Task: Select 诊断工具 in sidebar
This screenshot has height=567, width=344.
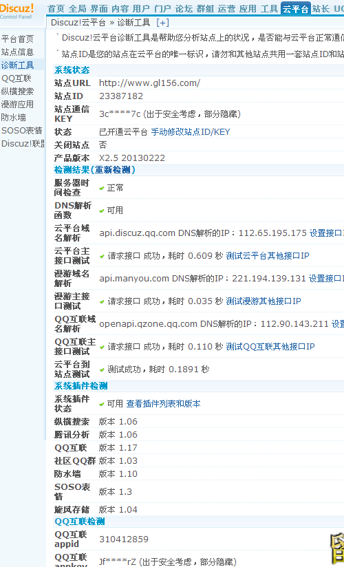Action: point(17,65)
